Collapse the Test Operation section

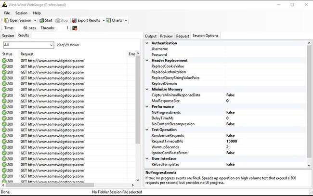point(147,130)
